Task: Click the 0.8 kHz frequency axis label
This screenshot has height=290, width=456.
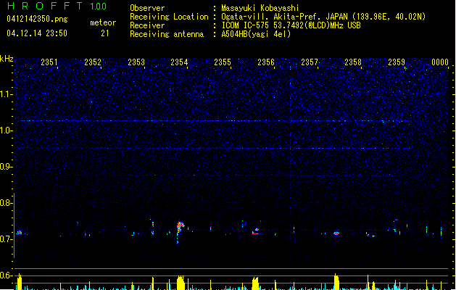Action: [x=6, y=203]
